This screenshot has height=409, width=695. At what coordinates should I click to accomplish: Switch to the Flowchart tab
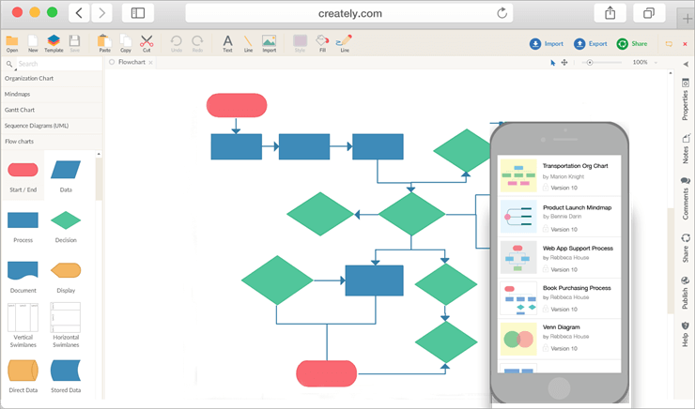tap(131, 63)
